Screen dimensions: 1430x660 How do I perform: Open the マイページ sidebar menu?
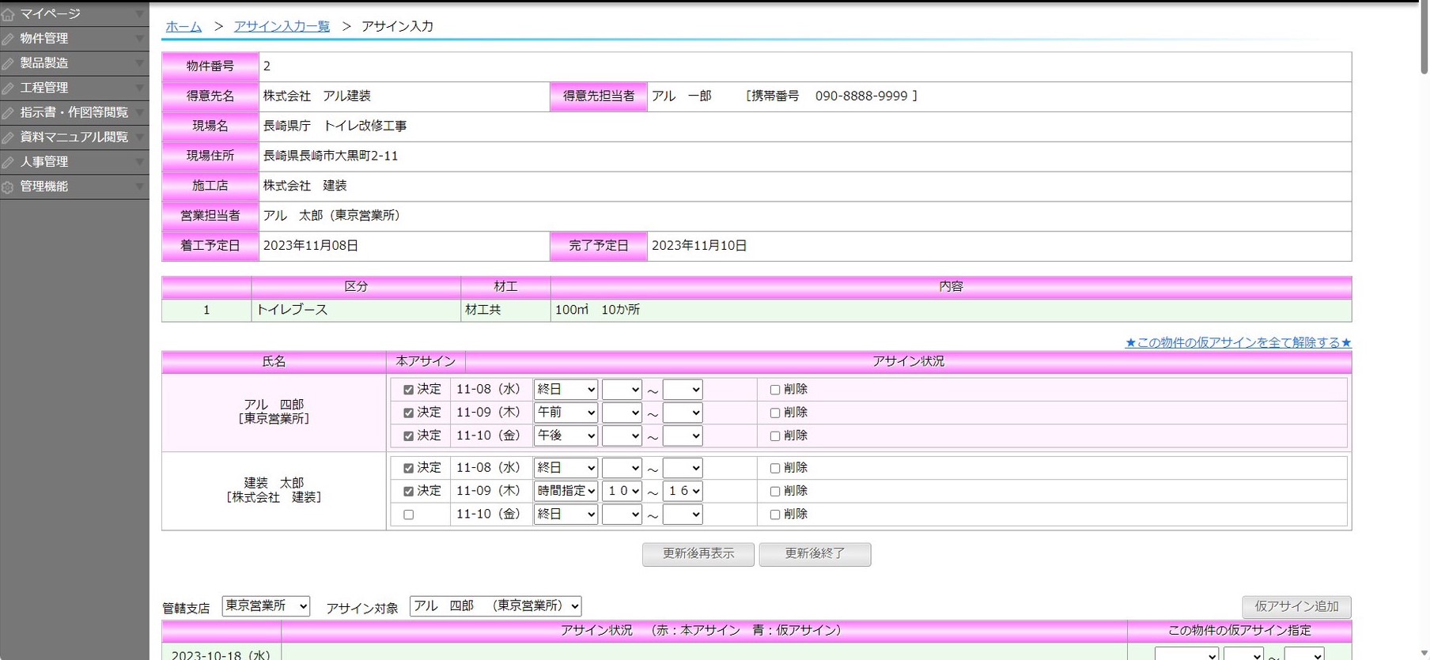click(x=74, y=14)
